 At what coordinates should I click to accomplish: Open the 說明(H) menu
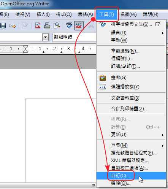click(151, 14)
